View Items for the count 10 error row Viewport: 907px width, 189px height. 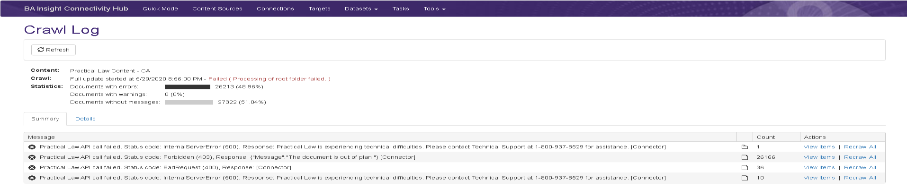pos(819,178)
